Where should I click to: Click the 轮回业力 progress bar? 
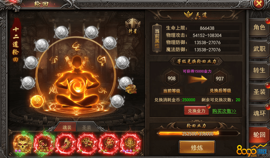tap(198, 134)
